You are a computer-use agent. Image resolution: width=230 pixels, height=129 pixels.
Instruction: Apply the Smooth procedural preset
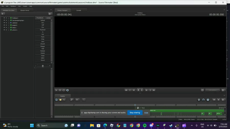tap(43, 44)
